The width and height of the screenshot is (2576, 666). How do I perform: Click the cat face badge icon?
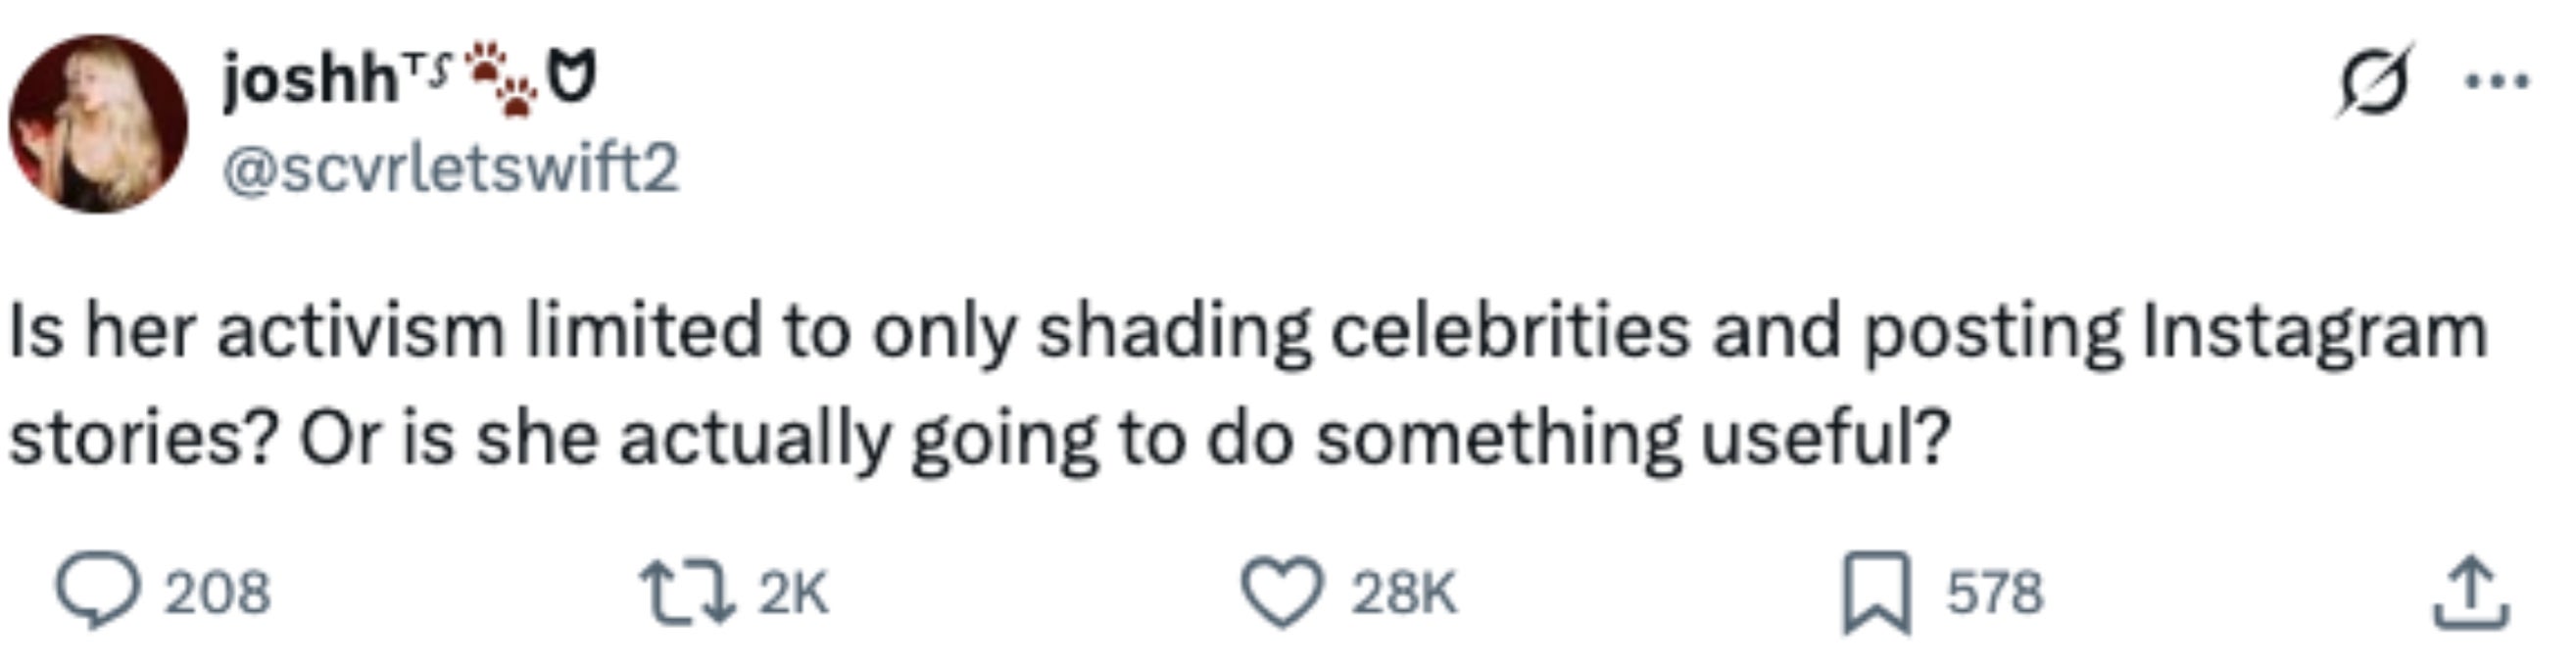[x=574, y=76]
